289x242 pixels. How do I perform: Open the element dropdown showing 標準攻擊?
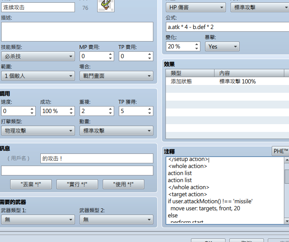260,7
